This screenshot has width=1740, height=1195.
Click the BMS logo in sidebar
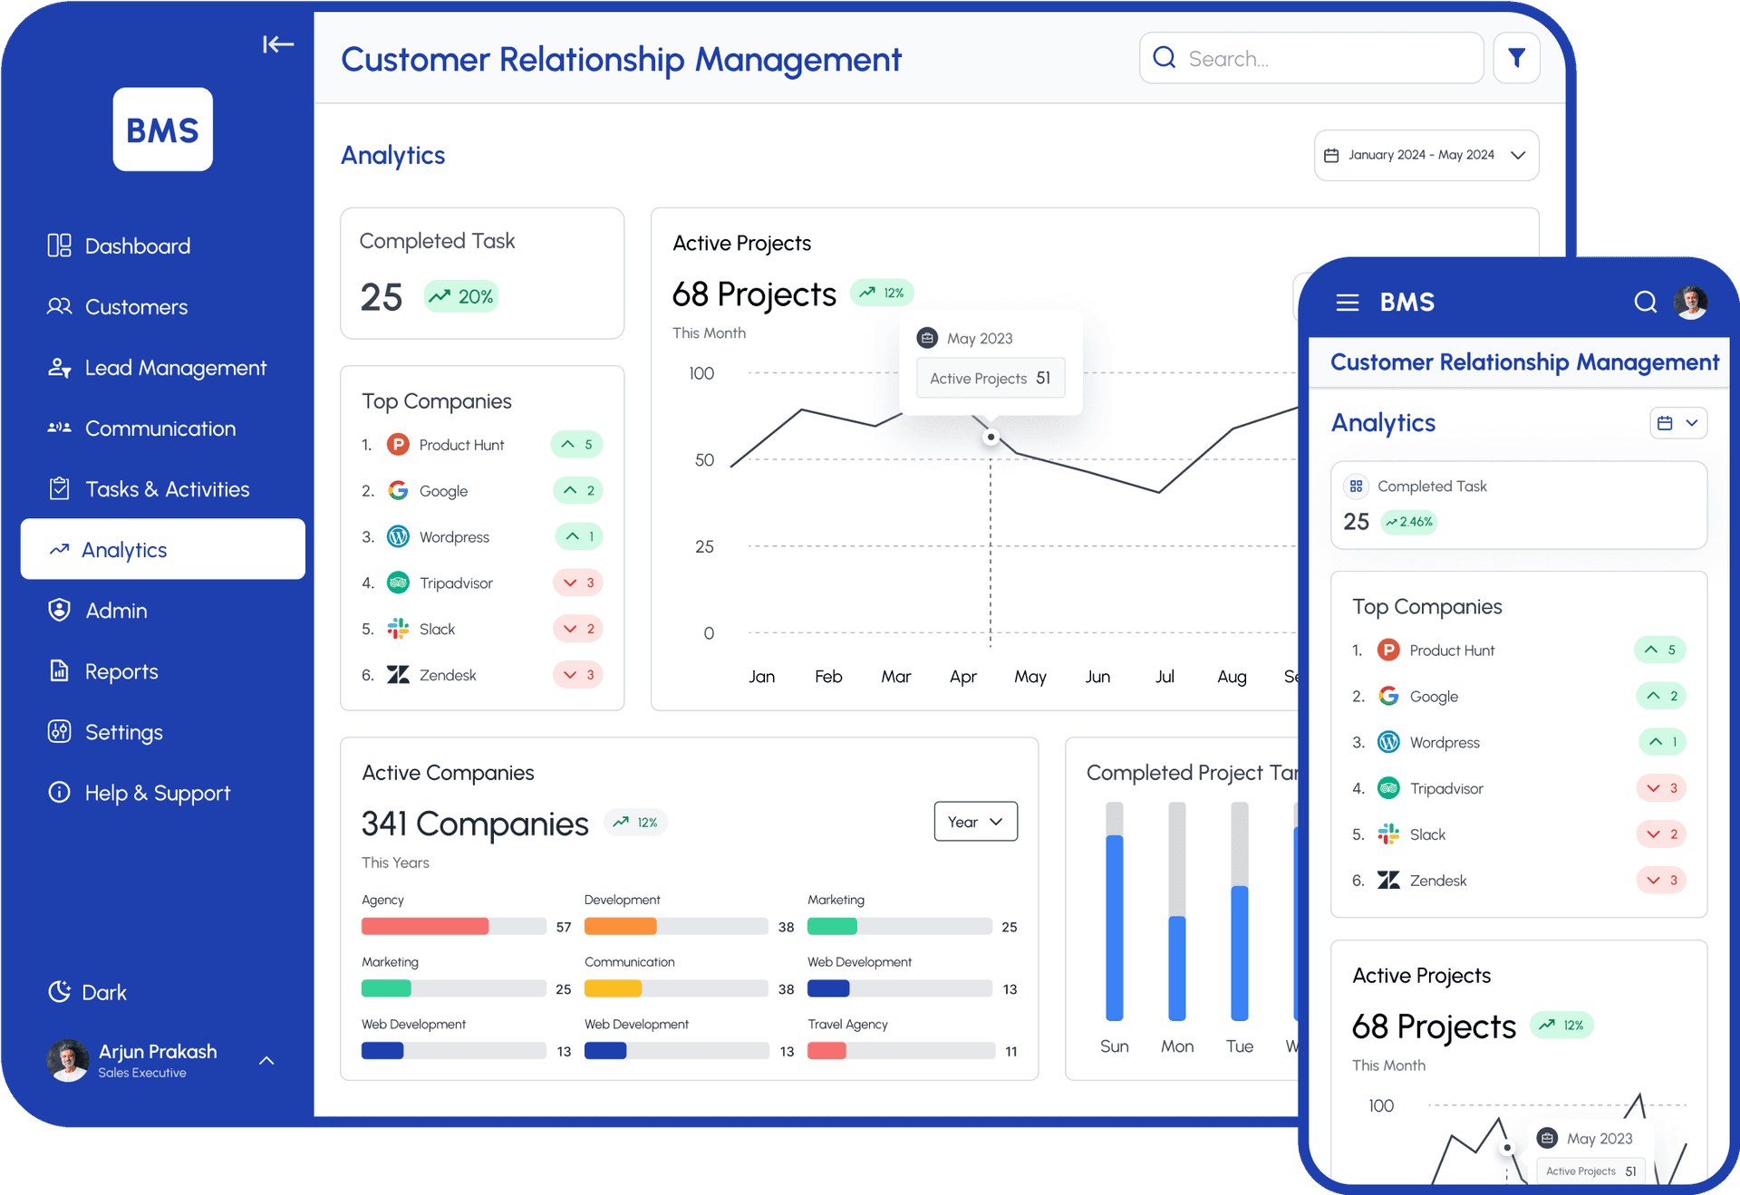(x=163, y=130)
